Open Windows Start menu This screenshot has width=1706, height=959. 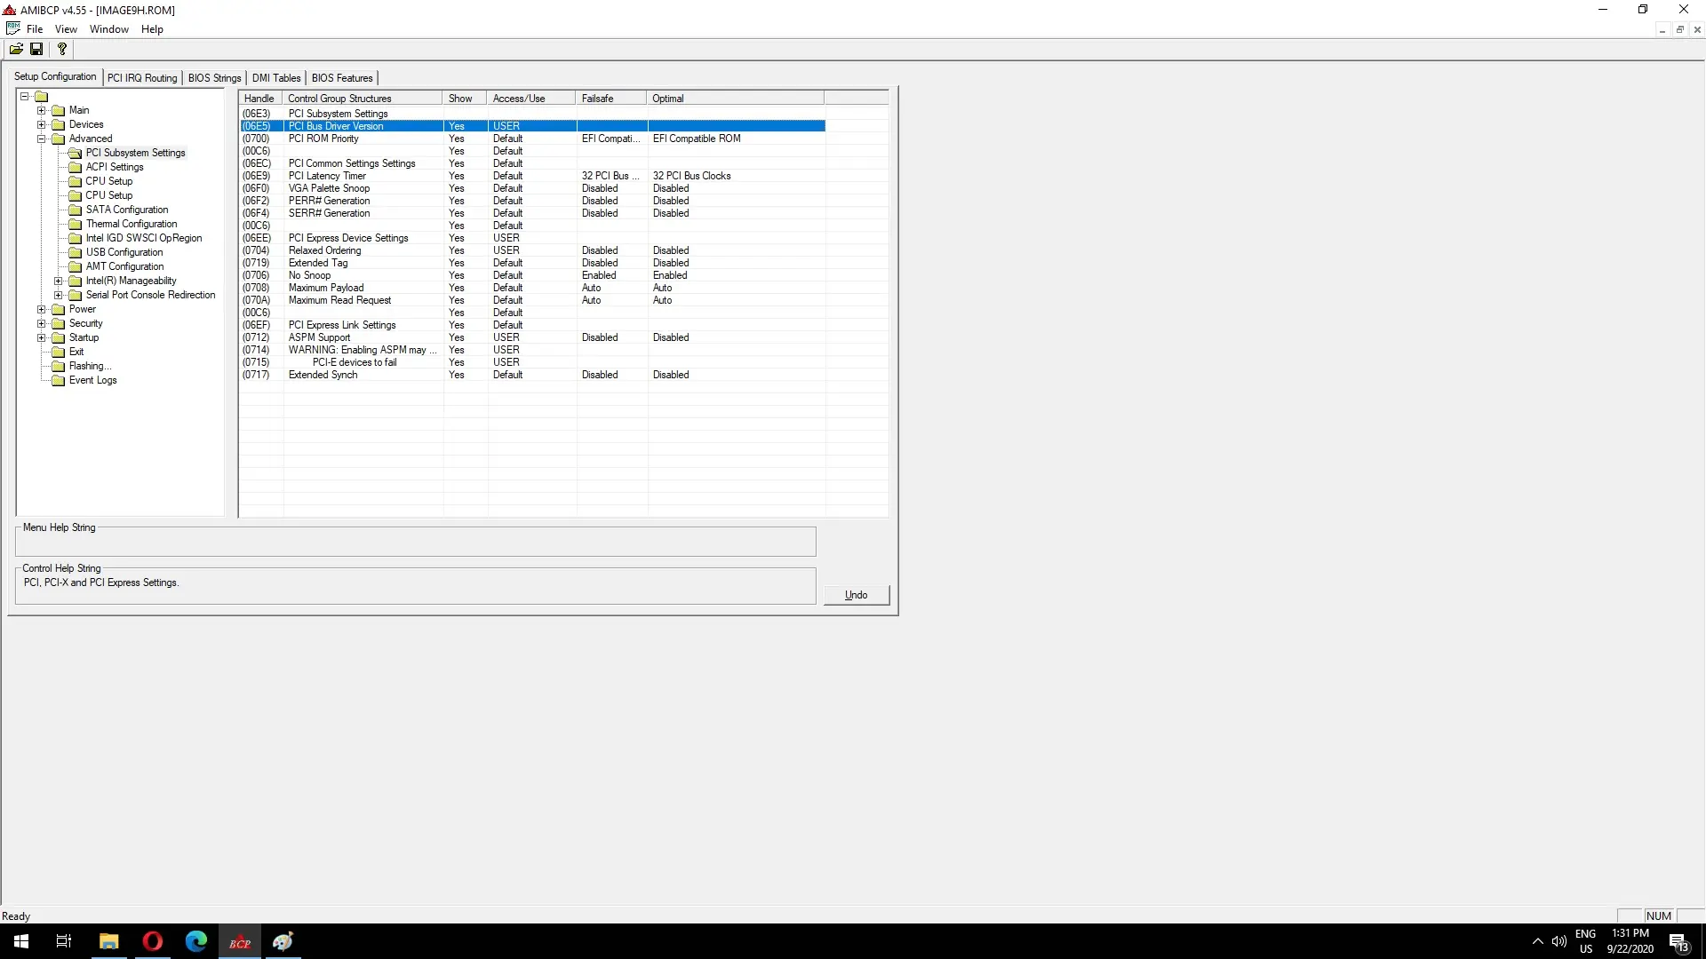[x=21, y=941]
